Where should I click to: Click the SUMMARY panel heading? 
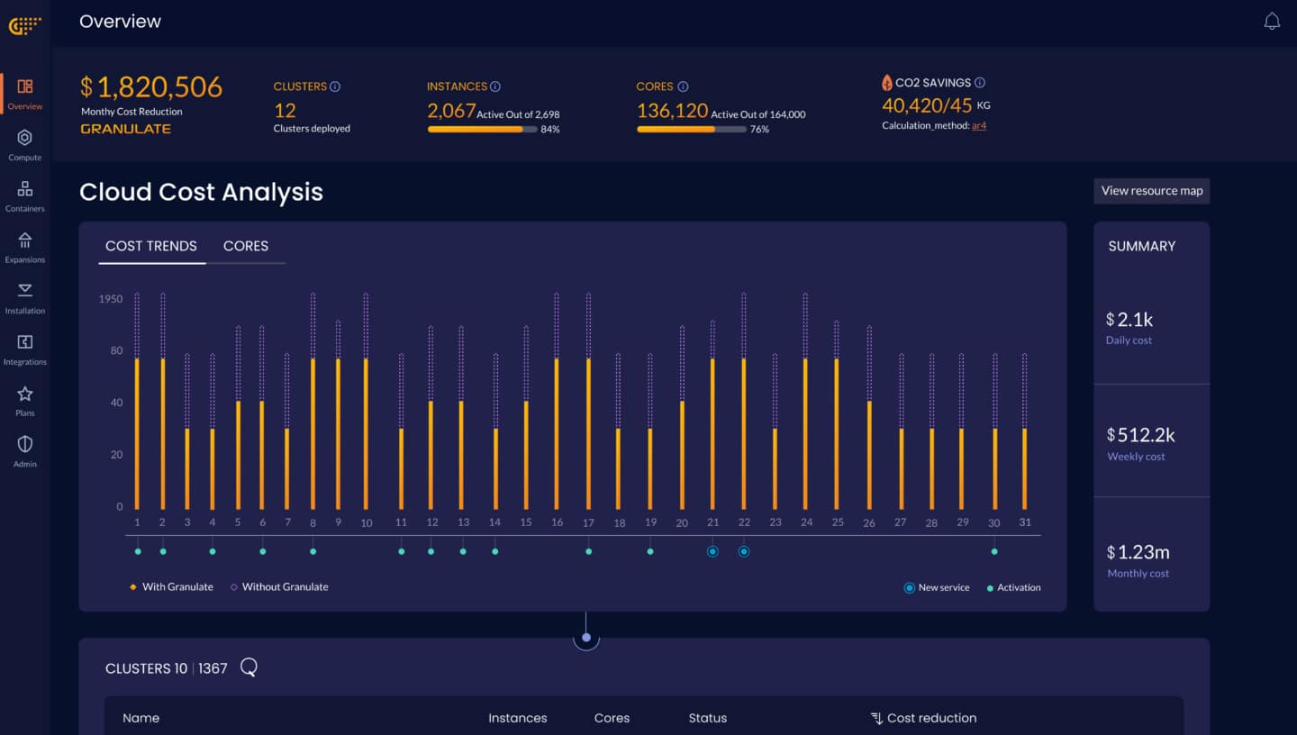pyautogui.click(x=1142, y=246)
